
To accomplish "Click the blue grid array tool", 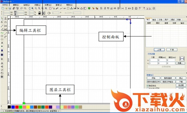I will (x=2, y=55).
